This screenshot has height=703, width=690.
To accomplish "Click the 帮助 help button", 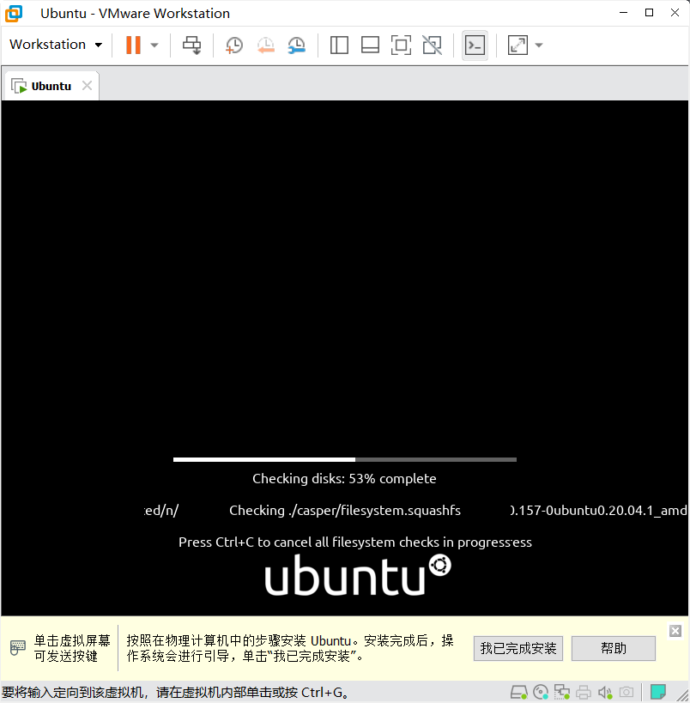I will (x=614, y=648).
